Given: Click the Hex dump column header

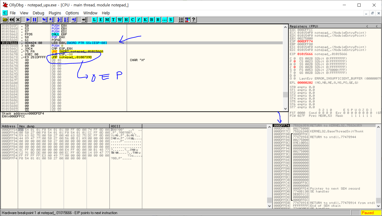Looking at the screenshot, I should pos(64,126).
